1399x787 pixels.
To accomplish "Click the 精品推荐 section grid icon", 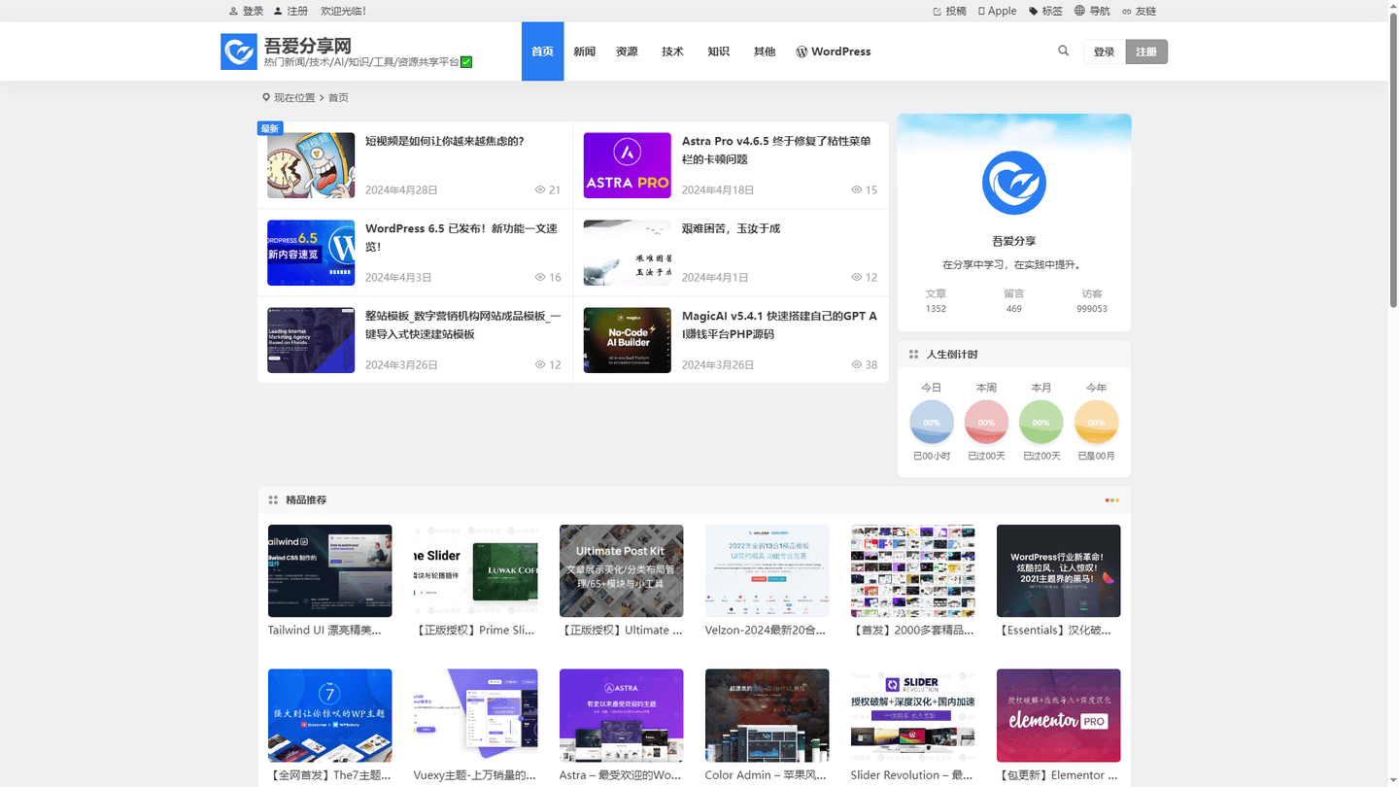I will pyautogui.click(x=273, y=500).
